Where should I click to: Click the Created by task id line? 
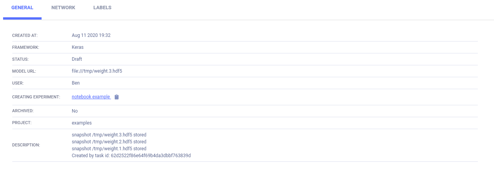(x=131, y=156)
